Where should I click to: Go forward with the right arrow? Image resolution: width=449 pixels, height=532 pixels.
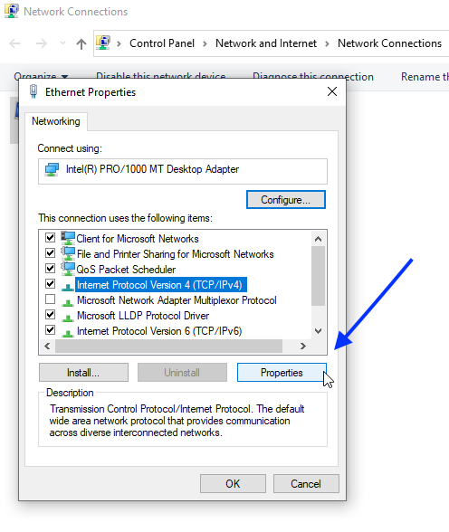coord(42,43)
